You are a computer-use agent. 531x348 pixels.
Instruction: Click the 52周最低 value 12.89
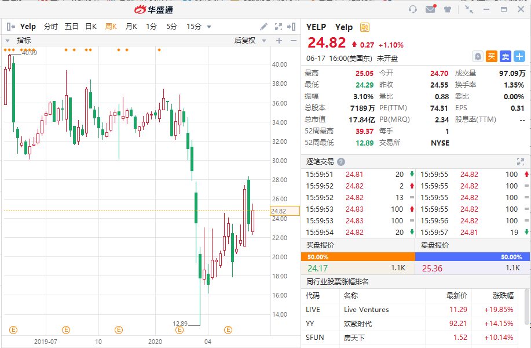(x=364, y=143)
